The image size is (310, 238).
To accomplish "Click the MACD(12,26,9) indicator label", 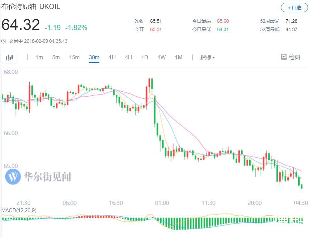I will 19,210.
